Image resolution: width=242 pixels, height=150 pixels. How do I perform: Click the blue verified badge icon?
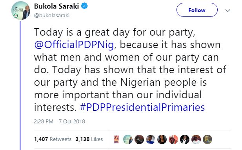click(84, 6)
